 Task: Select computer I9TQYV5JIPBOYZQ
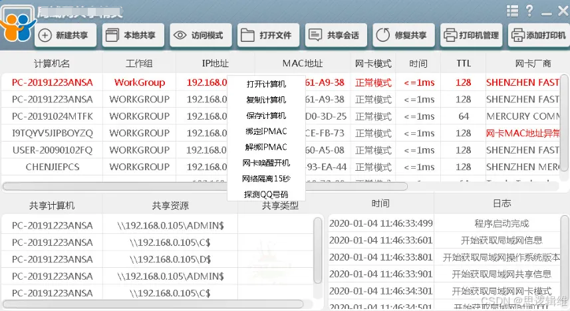(x=53, y=134)
